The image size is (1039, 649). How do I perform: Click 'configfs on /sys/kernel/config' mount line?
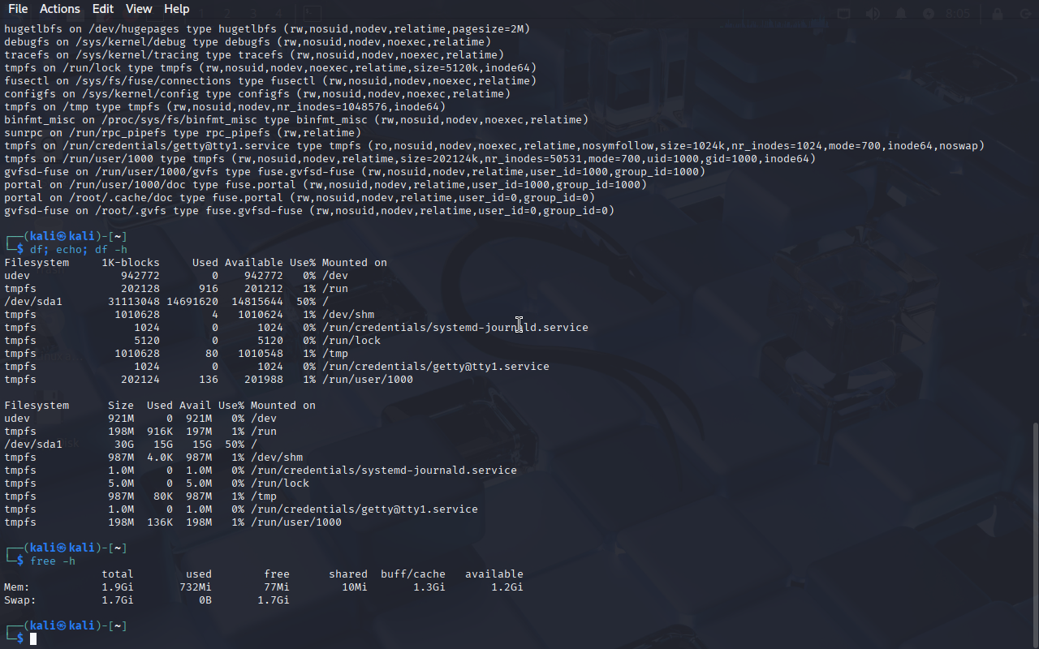click(257, 93)
